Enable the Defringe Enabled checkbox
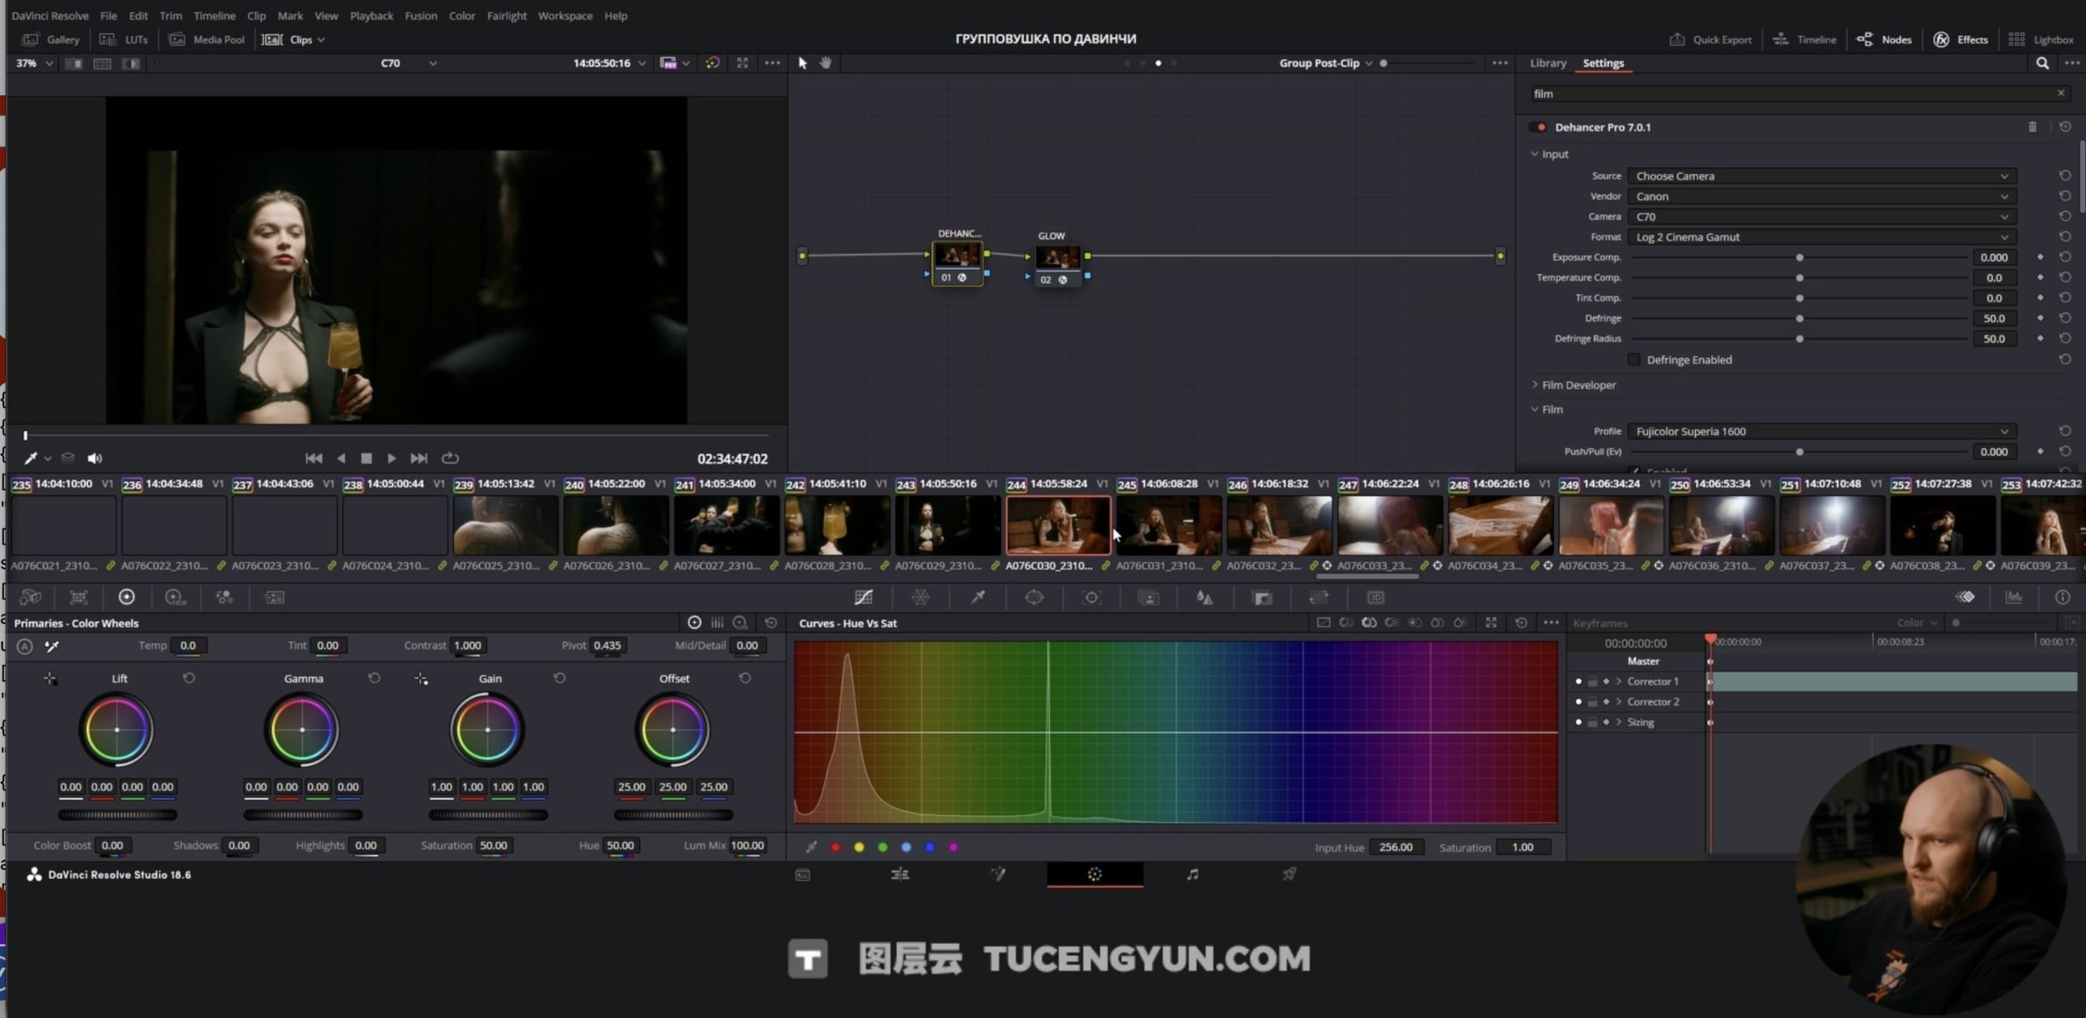2086x1018 pixels. point(1634,359)
